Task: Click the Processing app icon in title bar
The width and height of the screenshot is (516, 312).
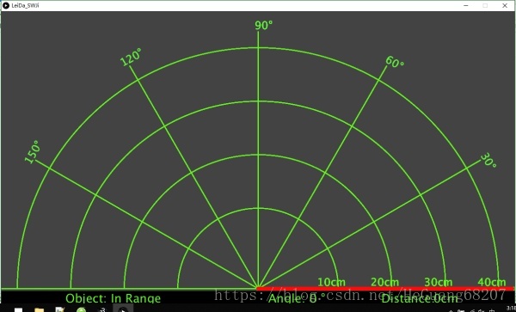Action: 6,6
